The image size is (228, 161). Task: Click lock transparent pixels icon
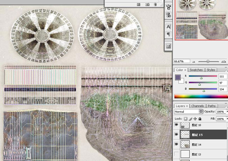click(x=186, y=119)
